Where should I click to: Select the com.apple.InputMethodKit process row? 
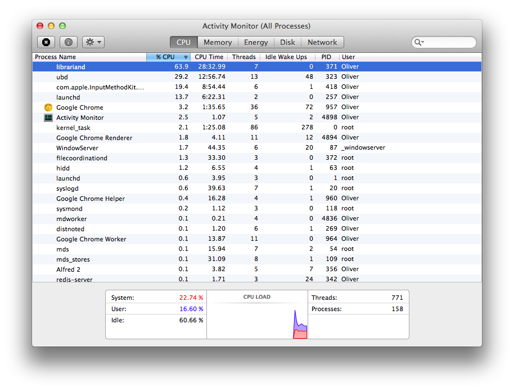pyautogui.click(x=257, y=87)
